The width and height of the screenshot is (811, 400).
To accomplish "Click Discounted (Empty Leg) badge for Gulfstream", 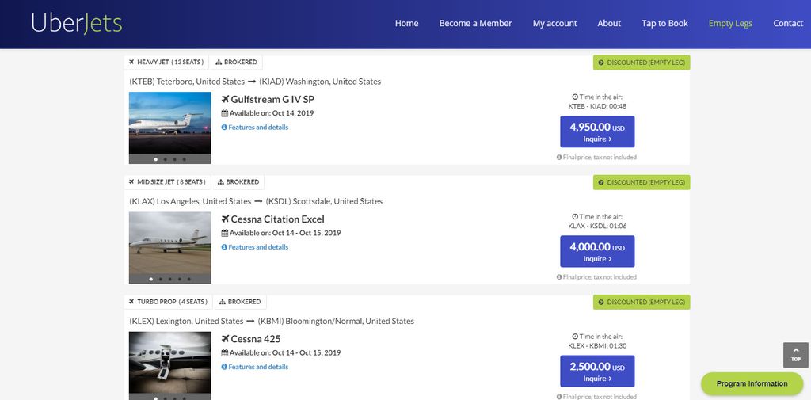I will click(x=642, y=63).
